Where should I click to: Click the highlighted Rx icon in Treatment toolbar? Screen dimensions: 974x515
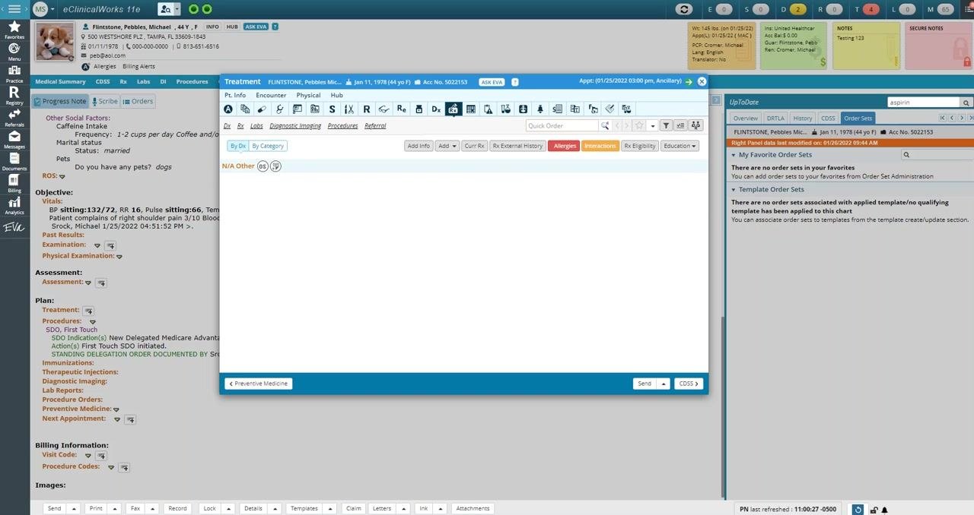pos(453,109)
